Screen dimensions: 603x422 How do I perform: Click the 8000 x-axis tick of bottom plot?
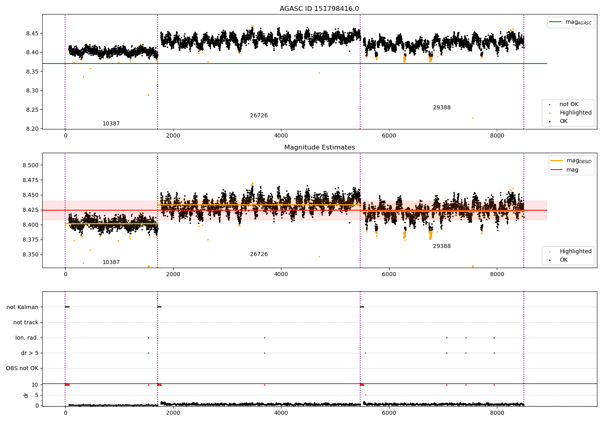[497, 413]
